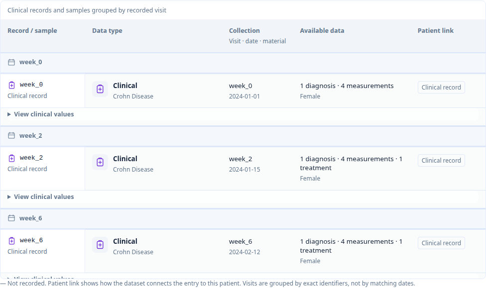Click the week_0 group header label

tap(31, 62)
